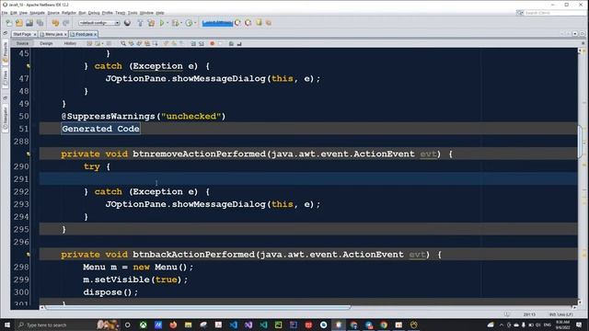Open the File menu
The height and width of the screenshot is (331, 589).
[5, 13]
